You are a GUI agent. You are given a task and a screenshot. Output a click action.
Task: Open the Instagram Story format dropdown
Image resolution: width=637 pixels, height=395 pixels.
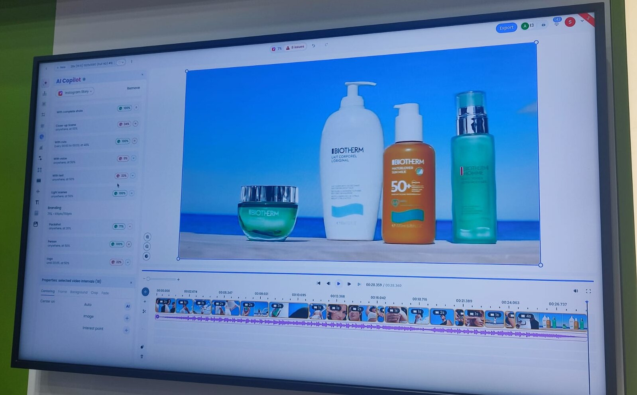pos(76,92)
